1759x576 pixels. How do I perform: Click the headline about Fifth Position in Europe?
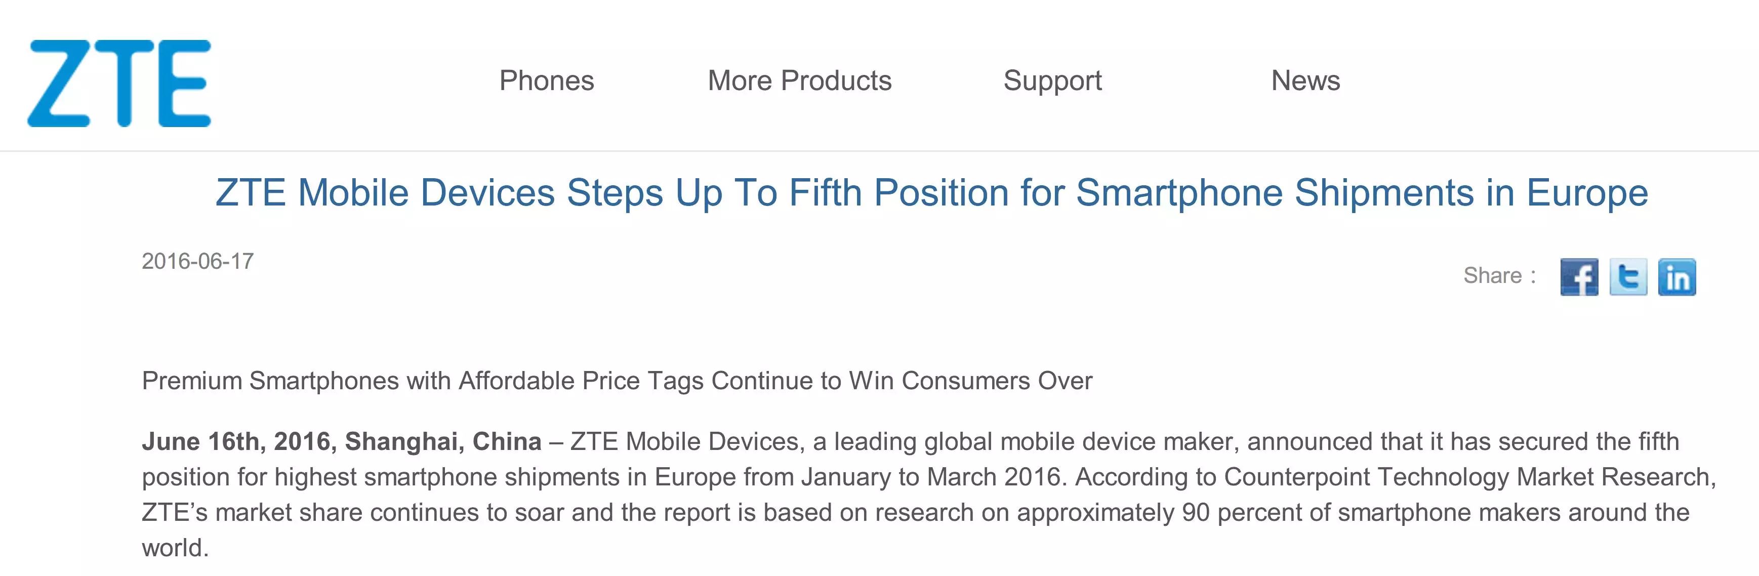pyautogui.click(x=932, y=193)
